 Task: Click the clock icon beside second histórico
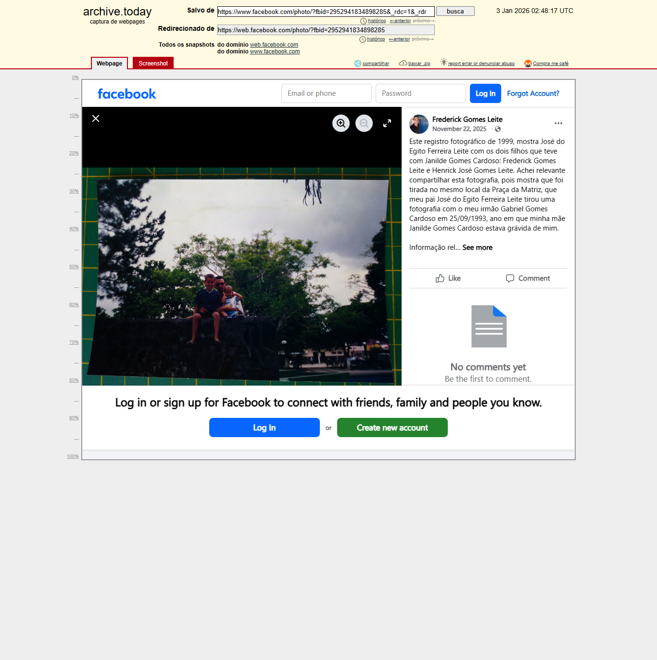click(363, 39)
